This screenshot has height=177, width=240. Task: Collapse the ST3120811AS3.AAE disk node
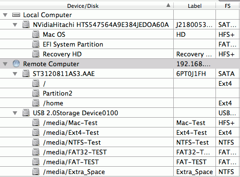15,74
